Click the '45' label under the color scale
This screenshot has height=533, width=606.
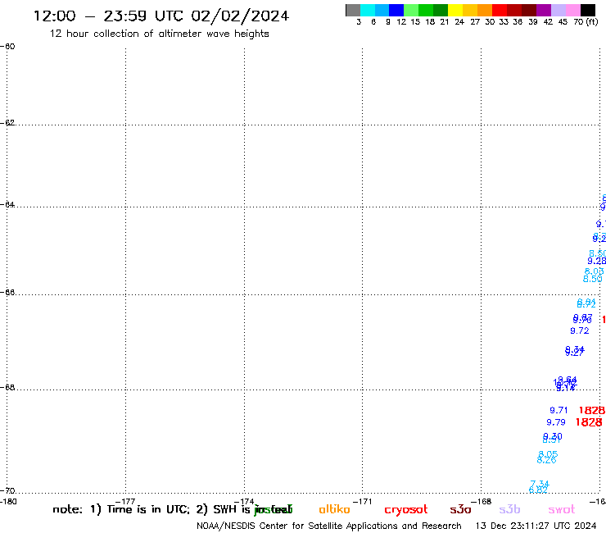pos(563,21)
